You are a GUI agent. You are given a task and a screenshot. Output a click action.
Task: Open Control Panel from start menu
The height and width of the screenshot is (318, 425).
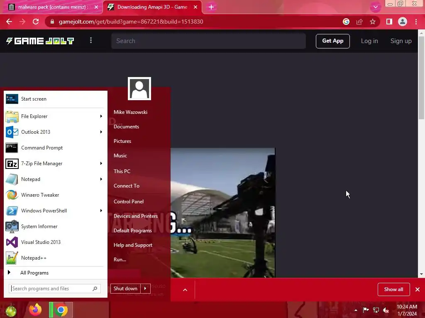point(129,202)
